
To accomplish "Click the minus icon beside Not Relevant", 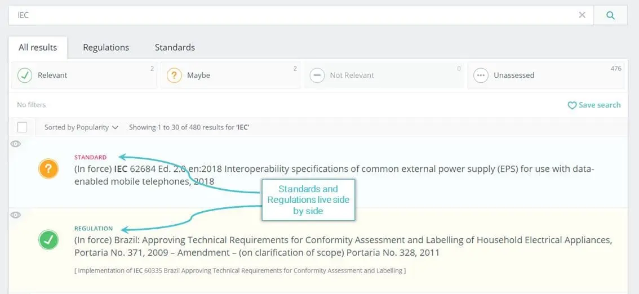I will [317, 75].
